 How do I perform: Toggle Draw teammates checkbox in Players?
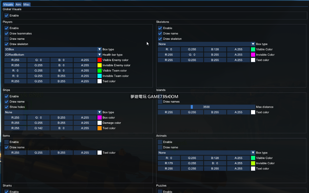6,33
